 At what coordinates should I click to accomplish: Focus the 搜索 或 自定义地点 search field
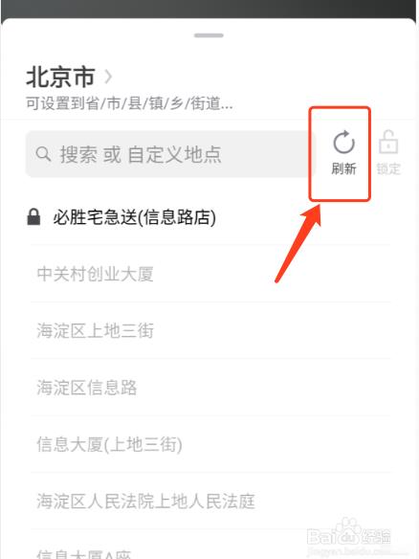click(170, 154)
